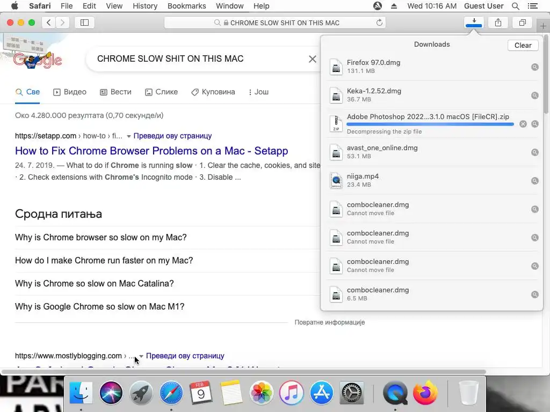Expand the Још more options menu
This screenshot has height=412, width=550.
point(258,92)
